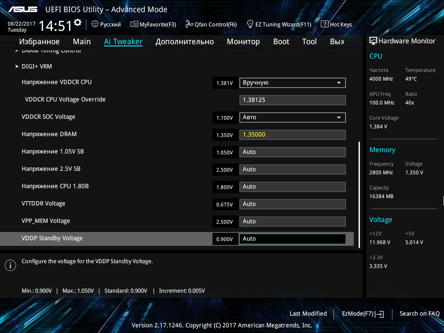Edit VPP_MEM Voltage field
Viewport: 444px width, 333px height.
(x=293, y=222)
